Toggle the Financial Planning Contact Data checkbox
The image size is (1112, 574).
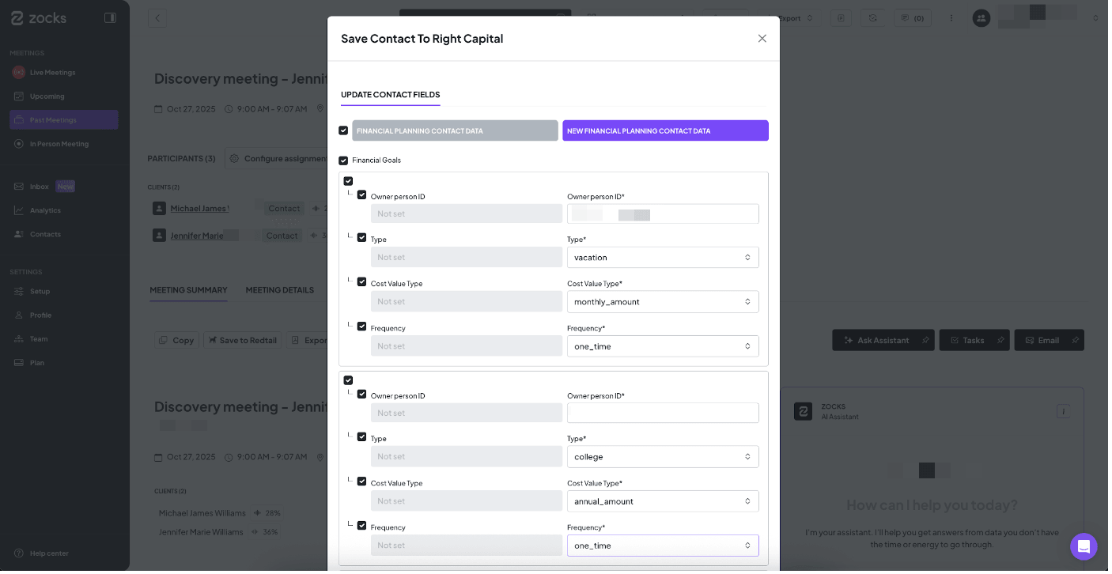point(343,130)
